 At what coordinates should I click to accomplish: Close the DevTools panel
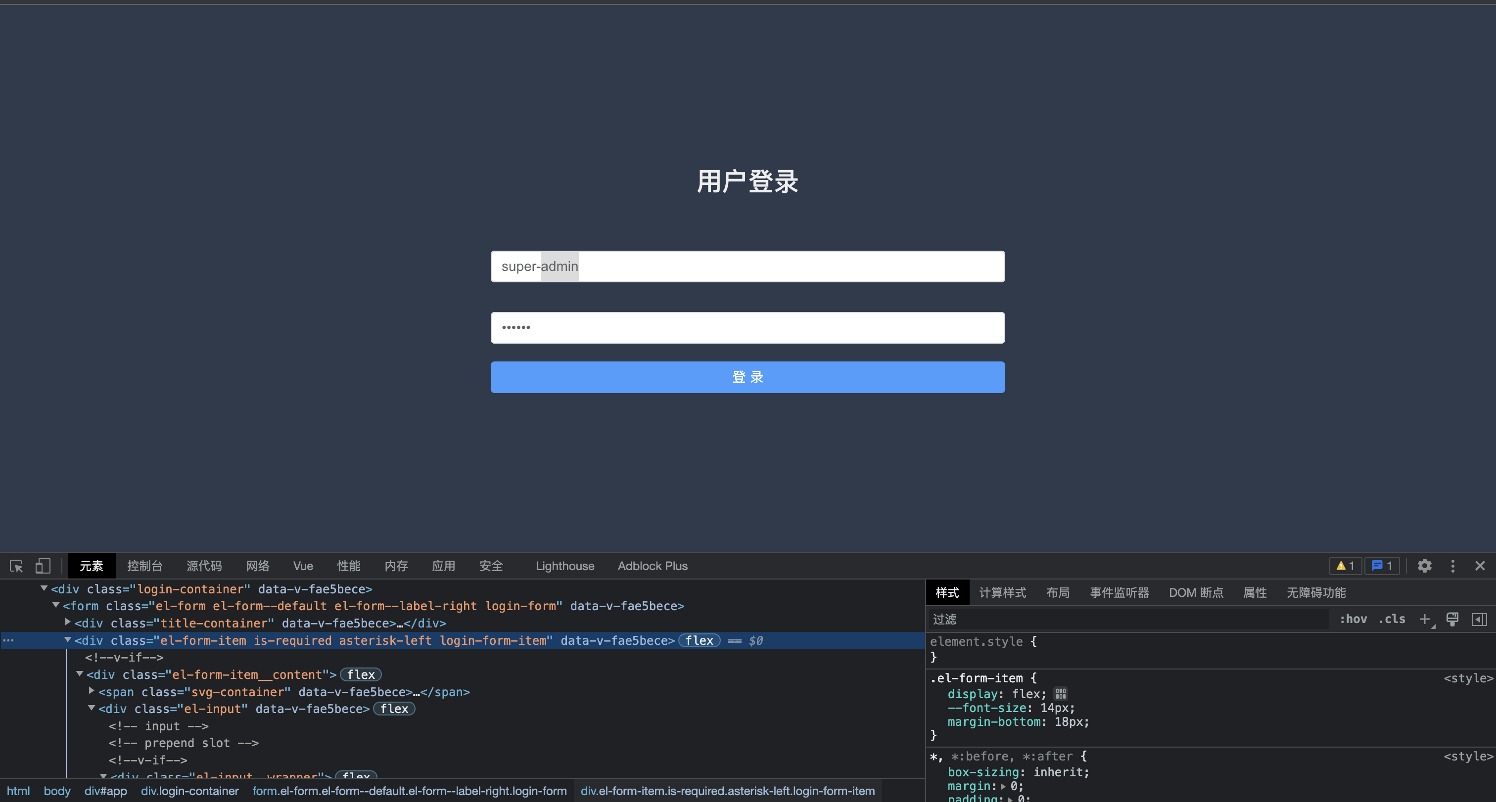(1480, 566)
